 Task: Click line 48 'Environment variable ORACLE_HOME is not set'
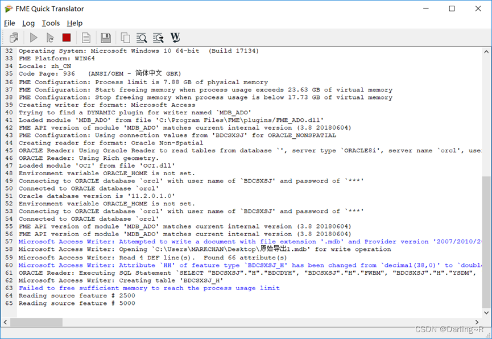(x=107, y=173)
